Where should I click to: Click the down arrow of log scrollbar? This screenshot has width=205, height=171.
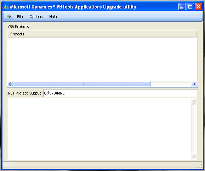194,156
